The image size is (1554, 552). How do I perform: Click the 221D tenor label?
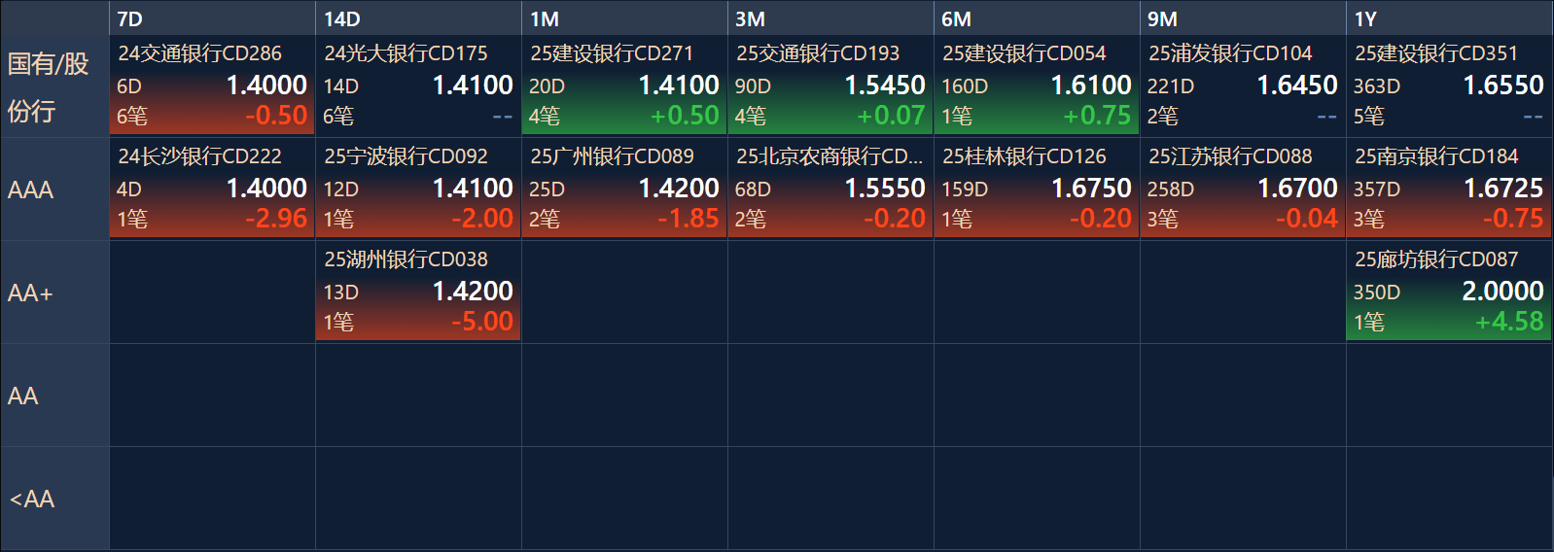coord(1171,86)
